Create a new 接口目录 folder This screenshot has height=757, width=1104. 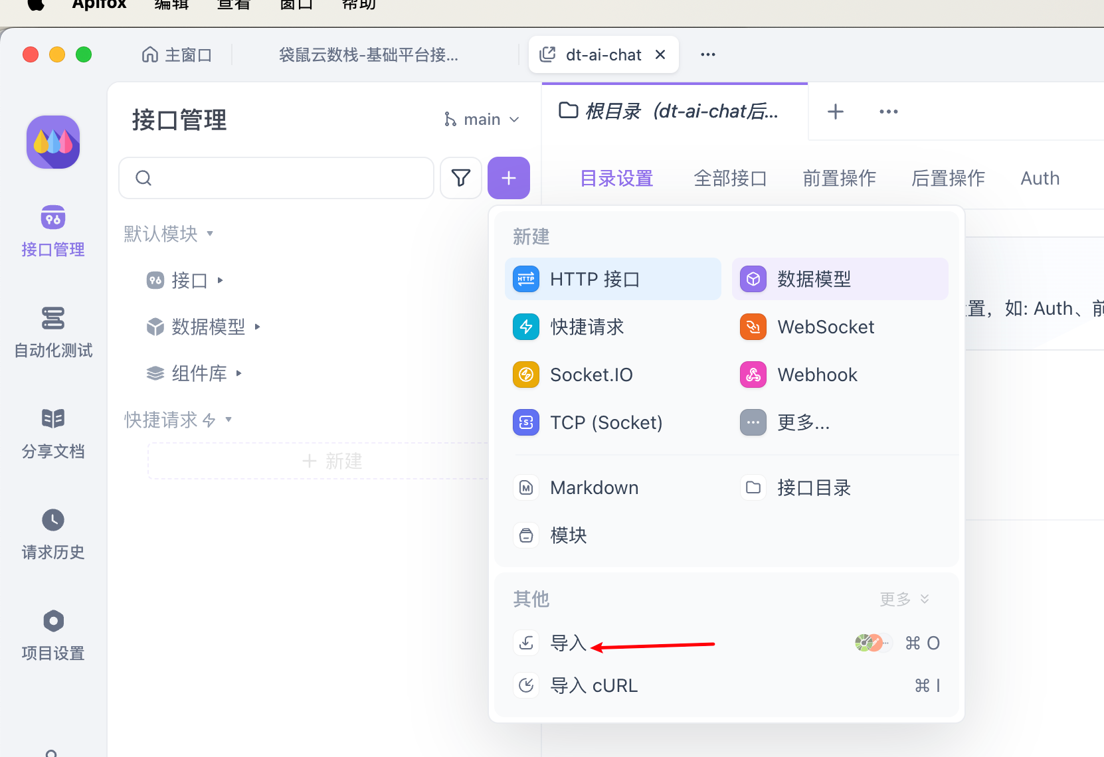[840, 487]
